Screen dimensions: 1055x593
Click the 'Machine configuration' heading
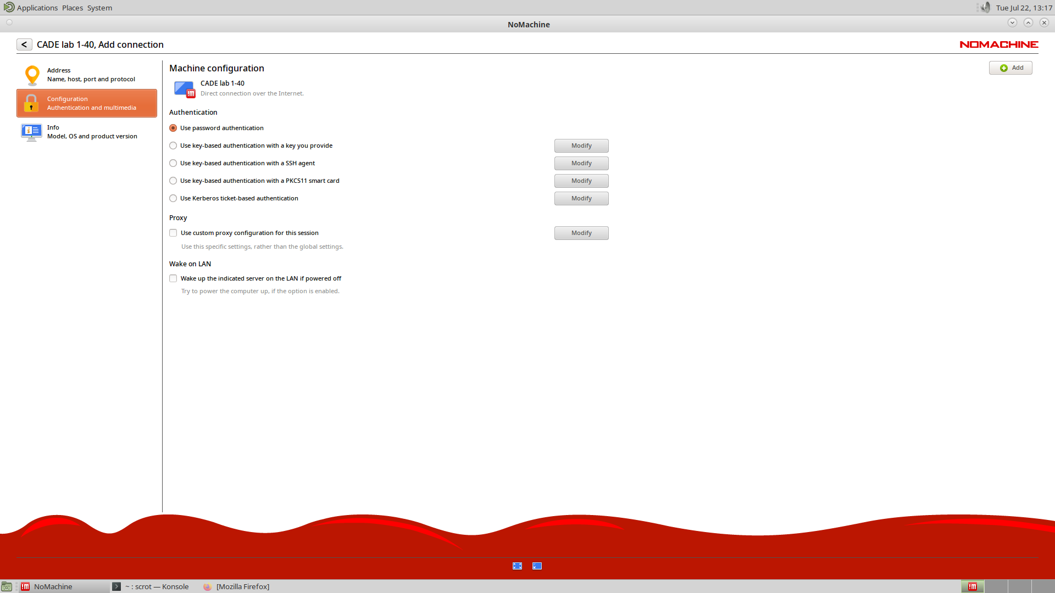click(216, 68)
